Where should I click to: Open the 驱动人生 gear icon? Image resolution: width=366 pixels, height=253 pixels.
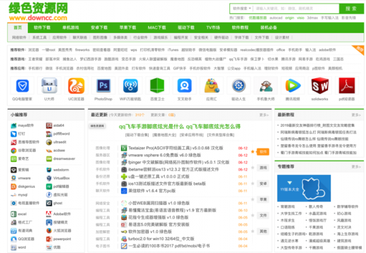tap(239, 85)
